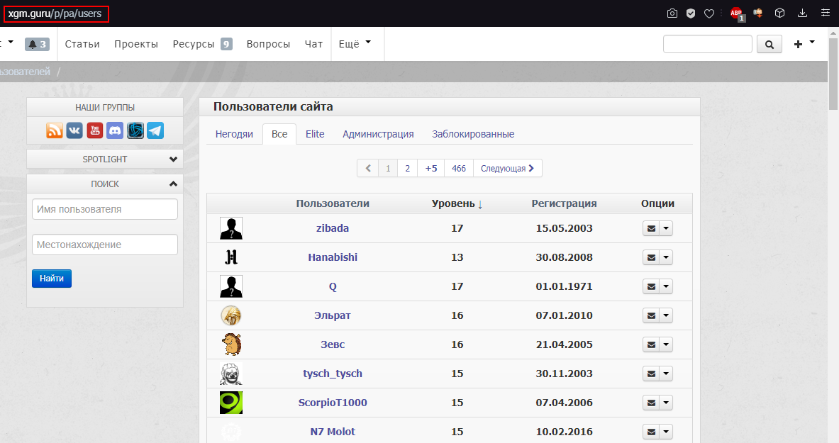Open zibada user profile link

pos(333,228)
